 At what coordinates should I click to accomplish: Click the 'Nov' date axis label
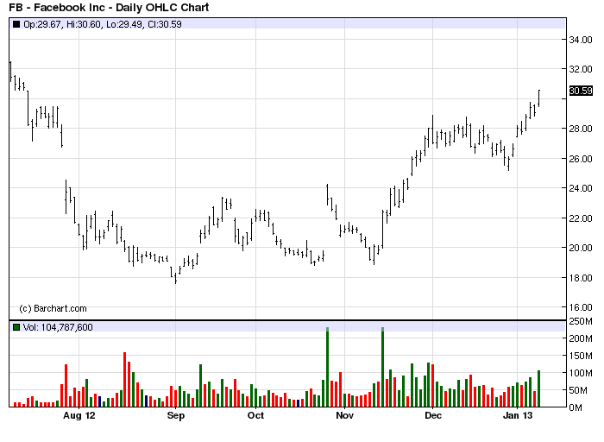345,415
